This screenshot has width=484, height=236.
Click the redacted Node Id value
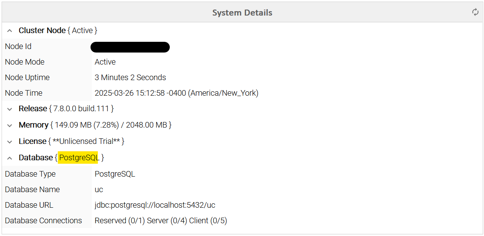coord(130,47)
